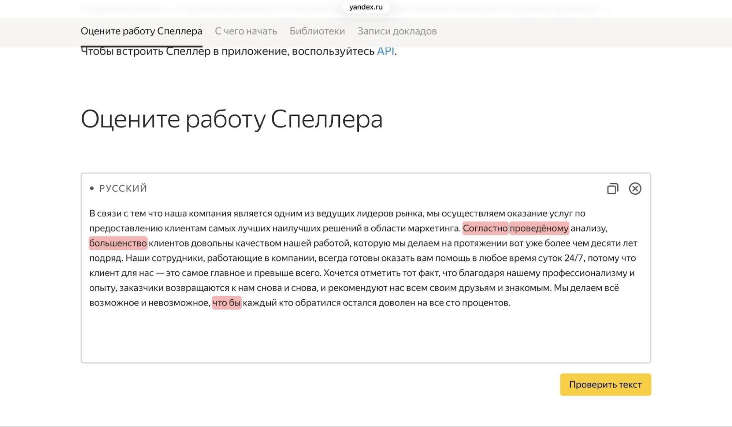Click the yandex.ru address label
Viewport: 732px width, 427px height.
(366, 7)
